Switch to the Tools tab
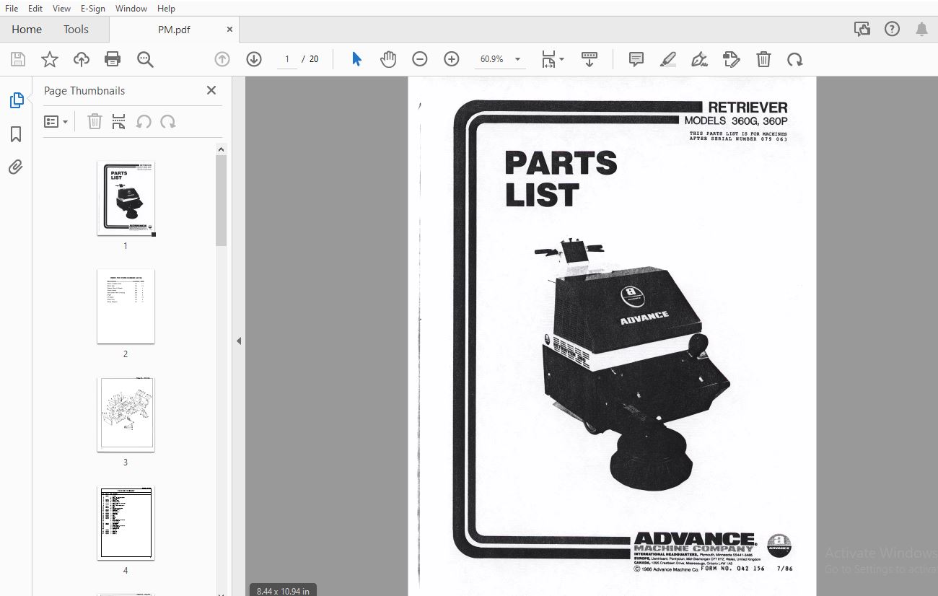 (x=76, y=30)
